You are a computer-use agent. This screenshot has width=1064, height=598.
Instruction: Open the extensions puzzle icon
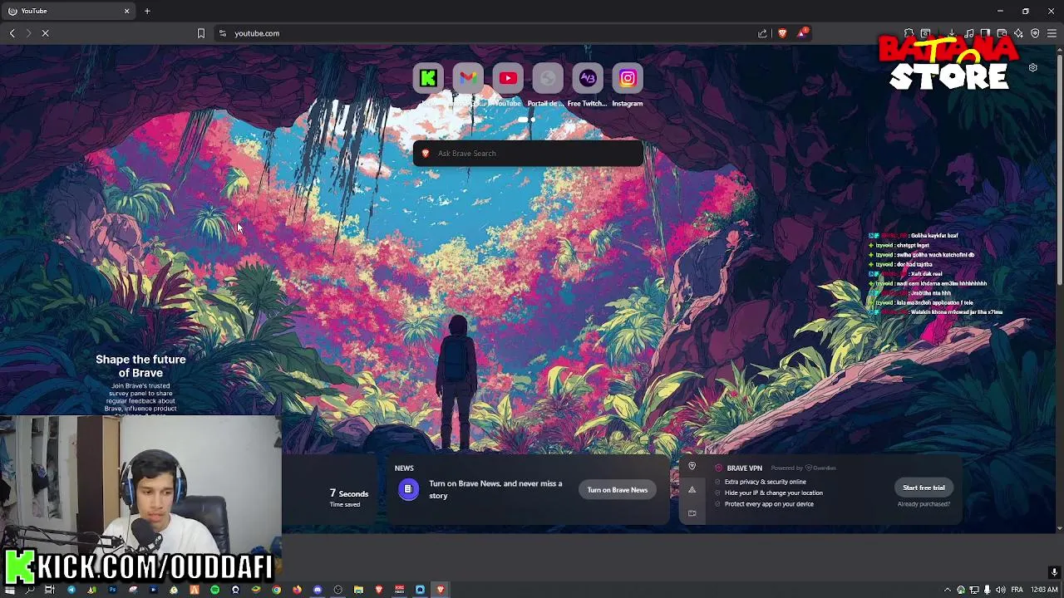(909, 33)
